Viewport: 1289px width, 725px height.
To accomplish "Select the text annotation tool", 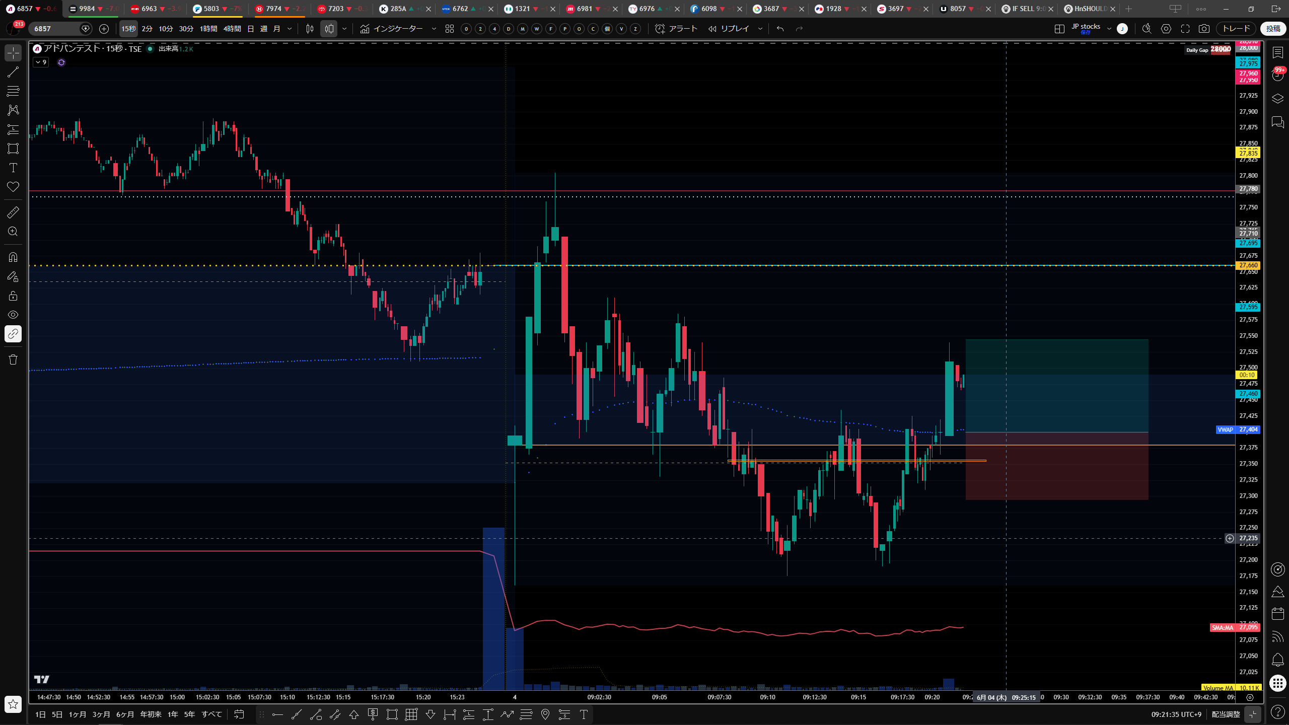I will pos(13,168).
